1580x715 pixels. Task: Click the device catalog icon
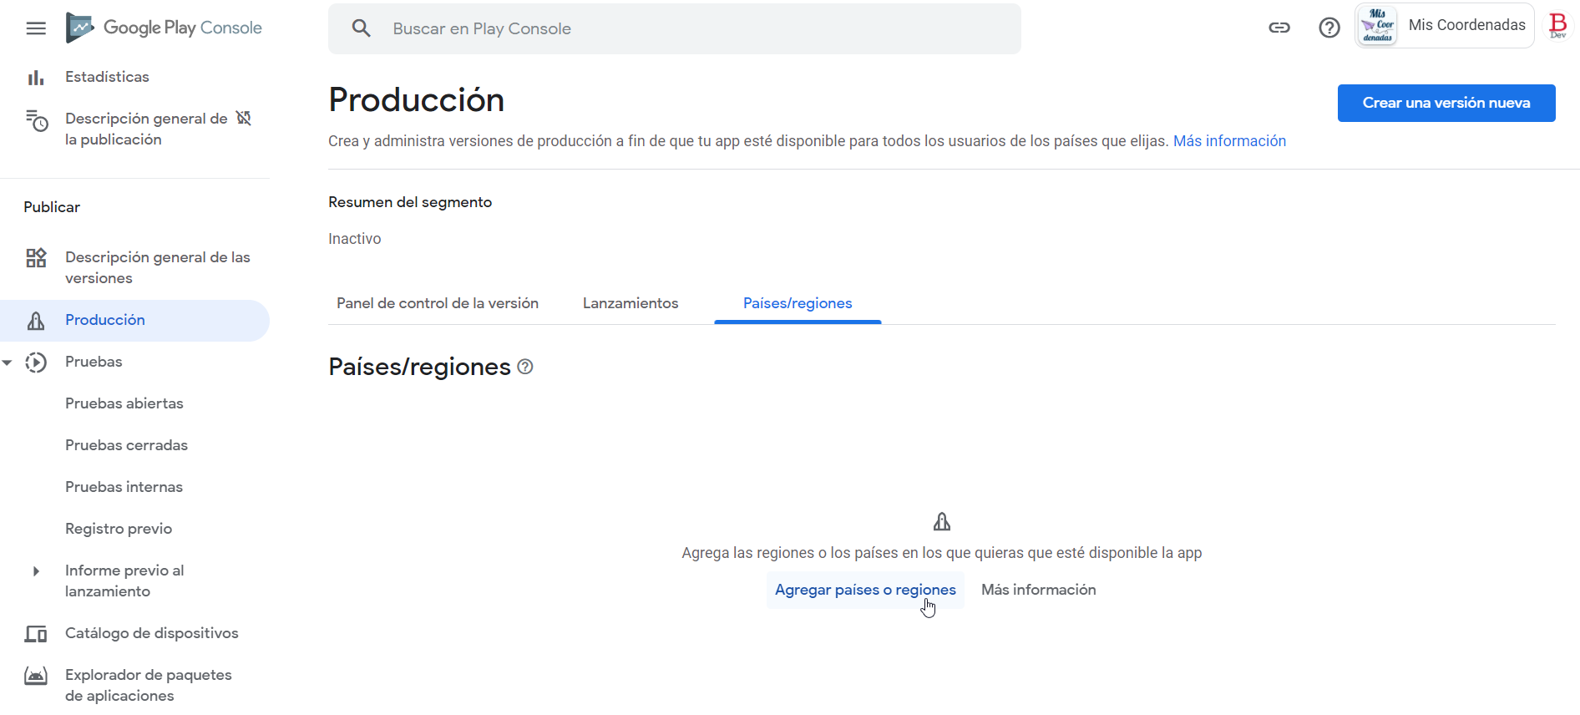[36, 634]
